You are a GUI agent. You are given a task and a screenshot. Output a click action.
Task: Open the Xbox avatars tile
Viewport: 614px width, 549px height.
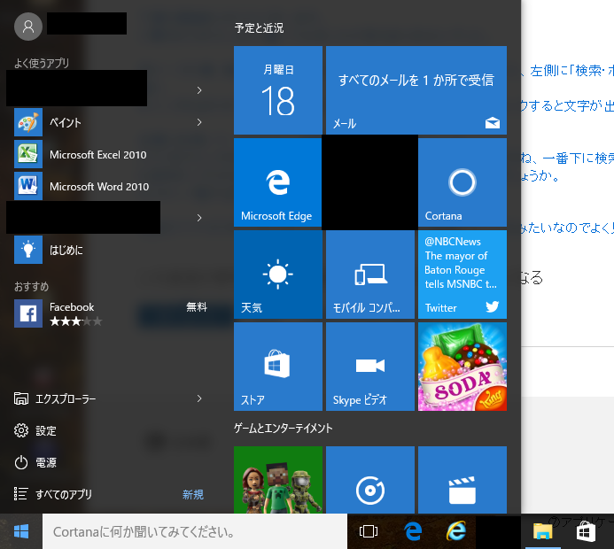point(278,480)
